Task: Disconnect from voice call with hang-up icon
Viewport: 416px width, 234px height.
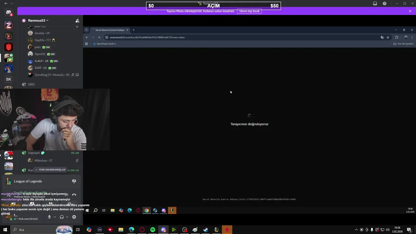Action: tap(74, 195)
